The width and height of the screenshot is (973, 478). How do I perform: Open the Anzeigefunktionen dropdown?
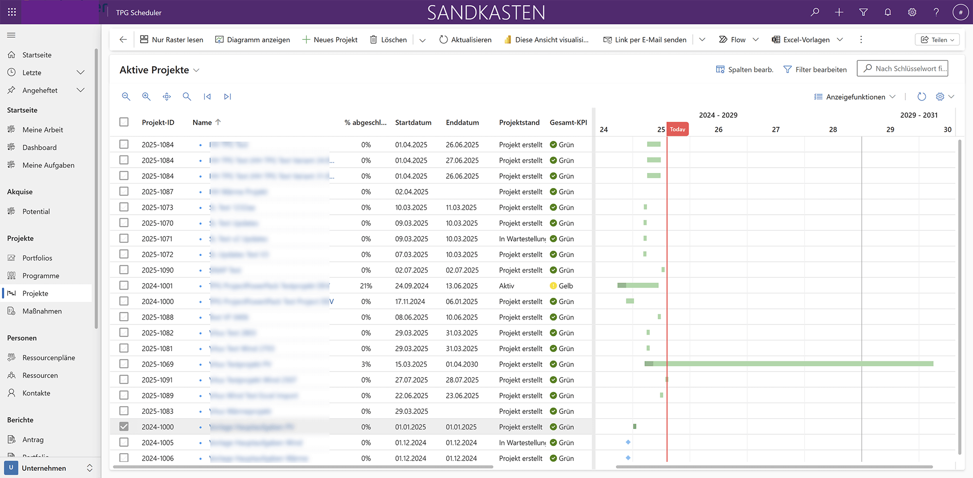(x=855, y=97)
